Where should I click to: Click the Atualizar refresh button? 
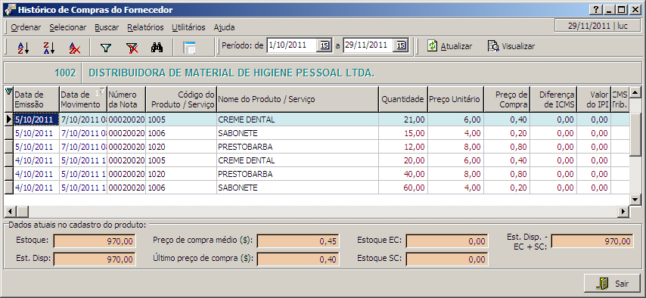tap(449, 46)
